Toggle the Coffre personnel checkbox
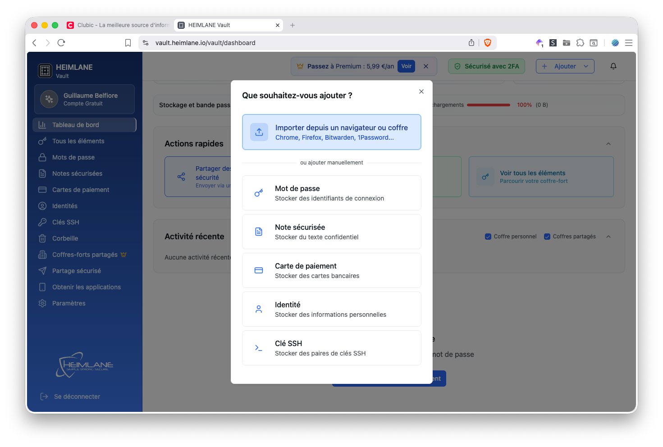 pyautogui.click(x=488, y=237)
